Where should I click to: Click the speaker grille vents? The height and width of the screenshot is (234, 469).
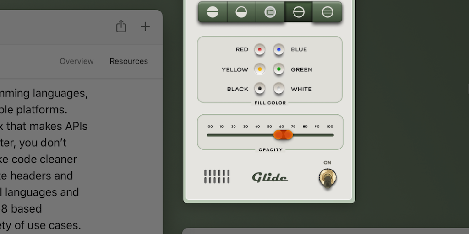(x=217, y=176)
